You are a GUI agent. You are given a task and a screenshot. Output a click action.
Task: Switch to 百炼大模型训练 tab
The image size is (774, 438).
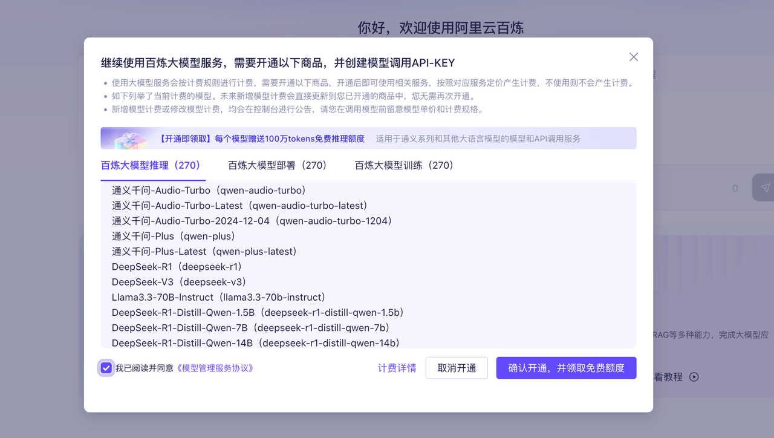(404, 165)
